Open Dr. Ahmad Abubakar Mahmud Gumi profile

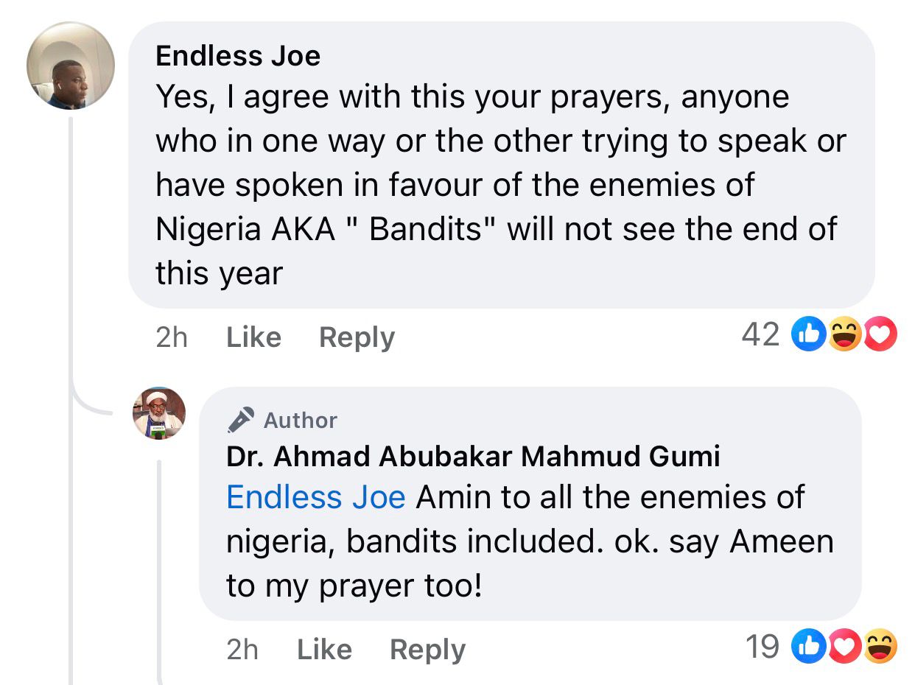click(472, 457)
